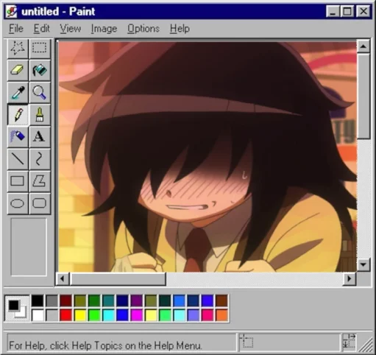Select the brown swatch in top row
The width and height of the screenshot is (376, 355).
click(221, 301)
